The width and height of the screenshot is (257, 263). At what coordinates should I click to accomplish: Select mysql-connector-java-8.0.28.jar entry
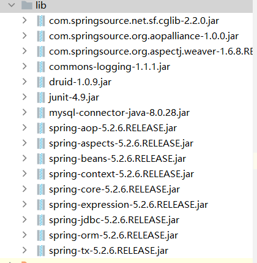click(x=119, y=113)
